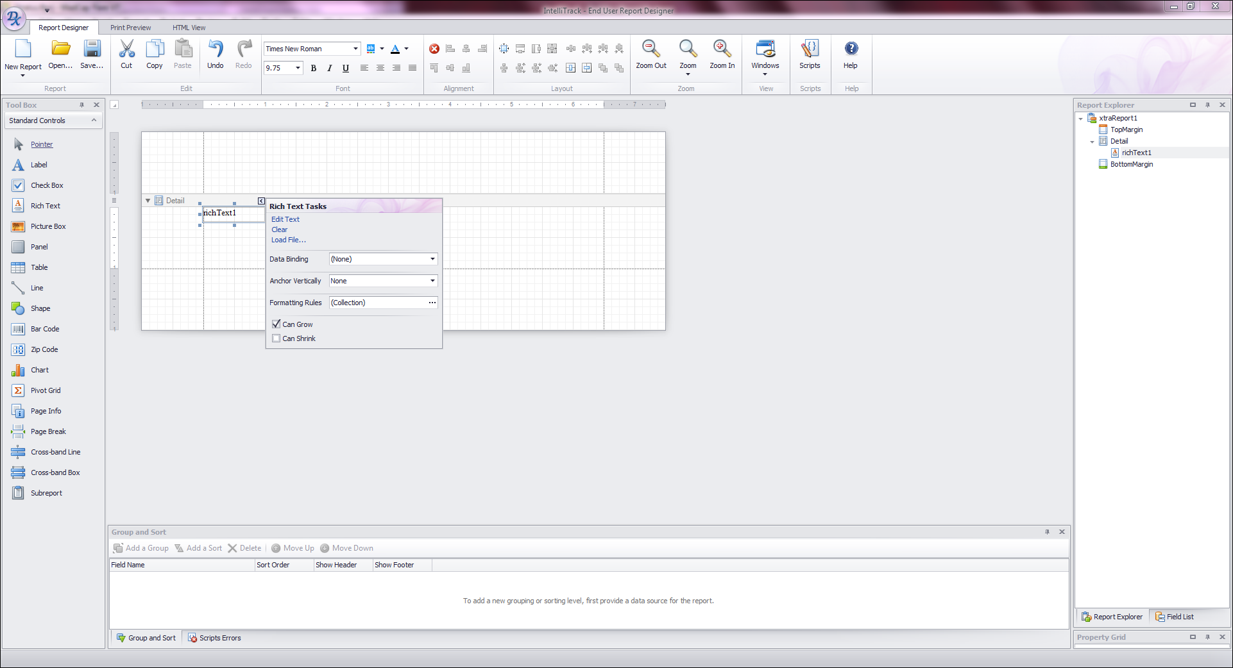Select the Line control

coord(37,288)
